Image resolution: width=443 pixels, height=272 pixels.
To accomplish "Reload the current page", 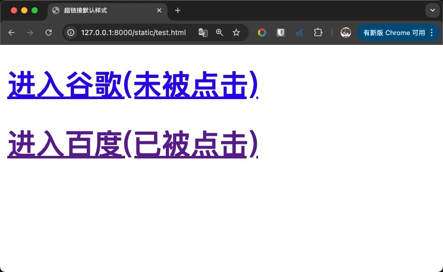I will [49, 33].
